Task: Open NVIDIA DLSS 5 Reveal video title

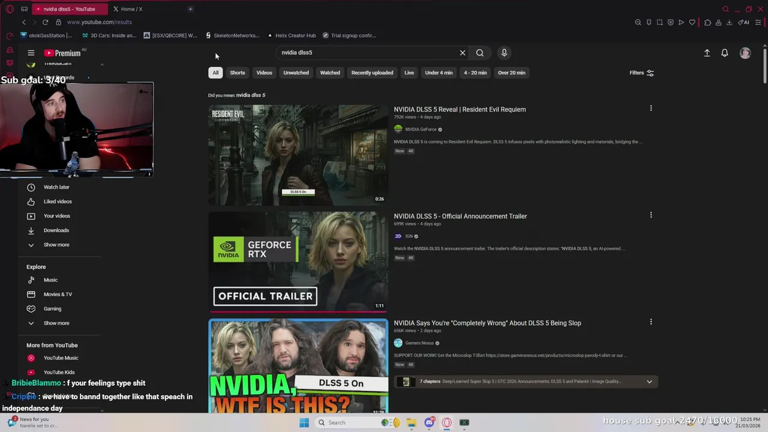Action: (460, 110)
